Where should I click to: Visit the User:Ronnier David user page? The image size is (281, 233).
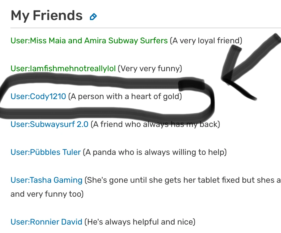(46, 222)
